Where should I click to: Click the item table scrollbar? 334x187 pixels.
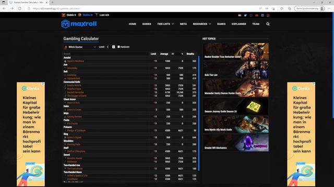click(x=199, y=113)
